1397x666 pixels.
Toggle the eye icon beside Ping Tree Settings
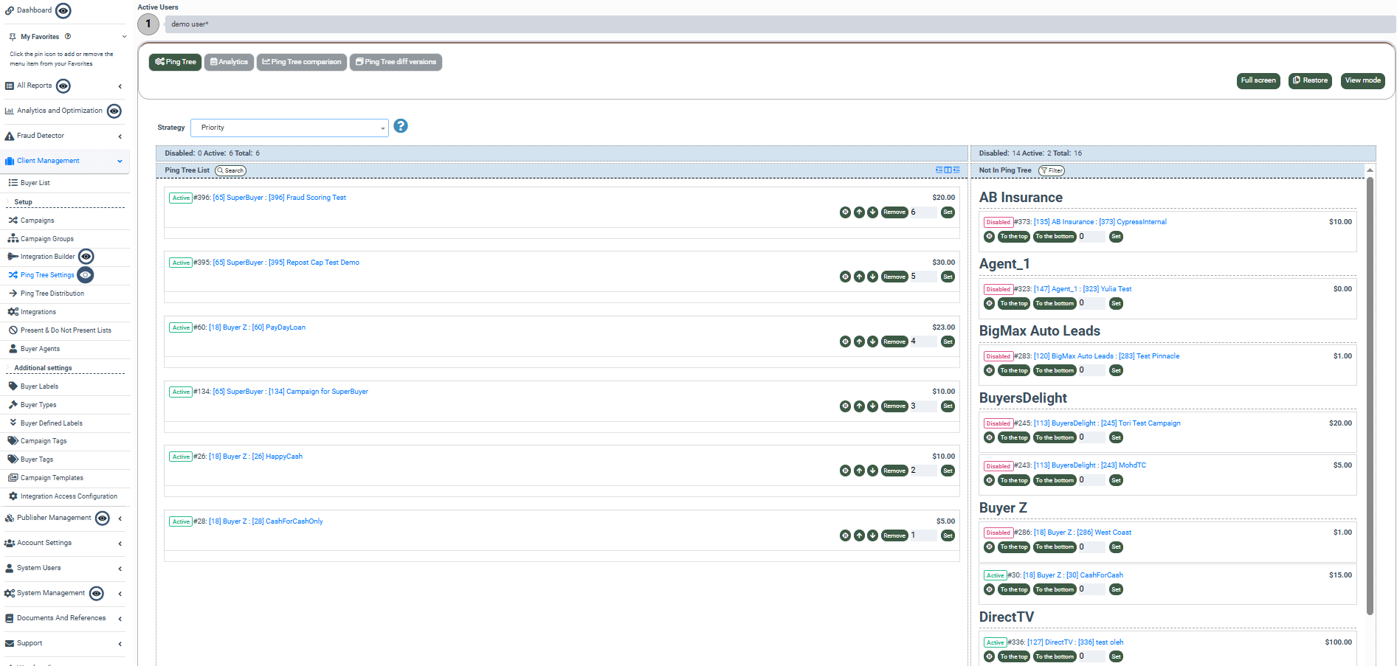point(85,275)
